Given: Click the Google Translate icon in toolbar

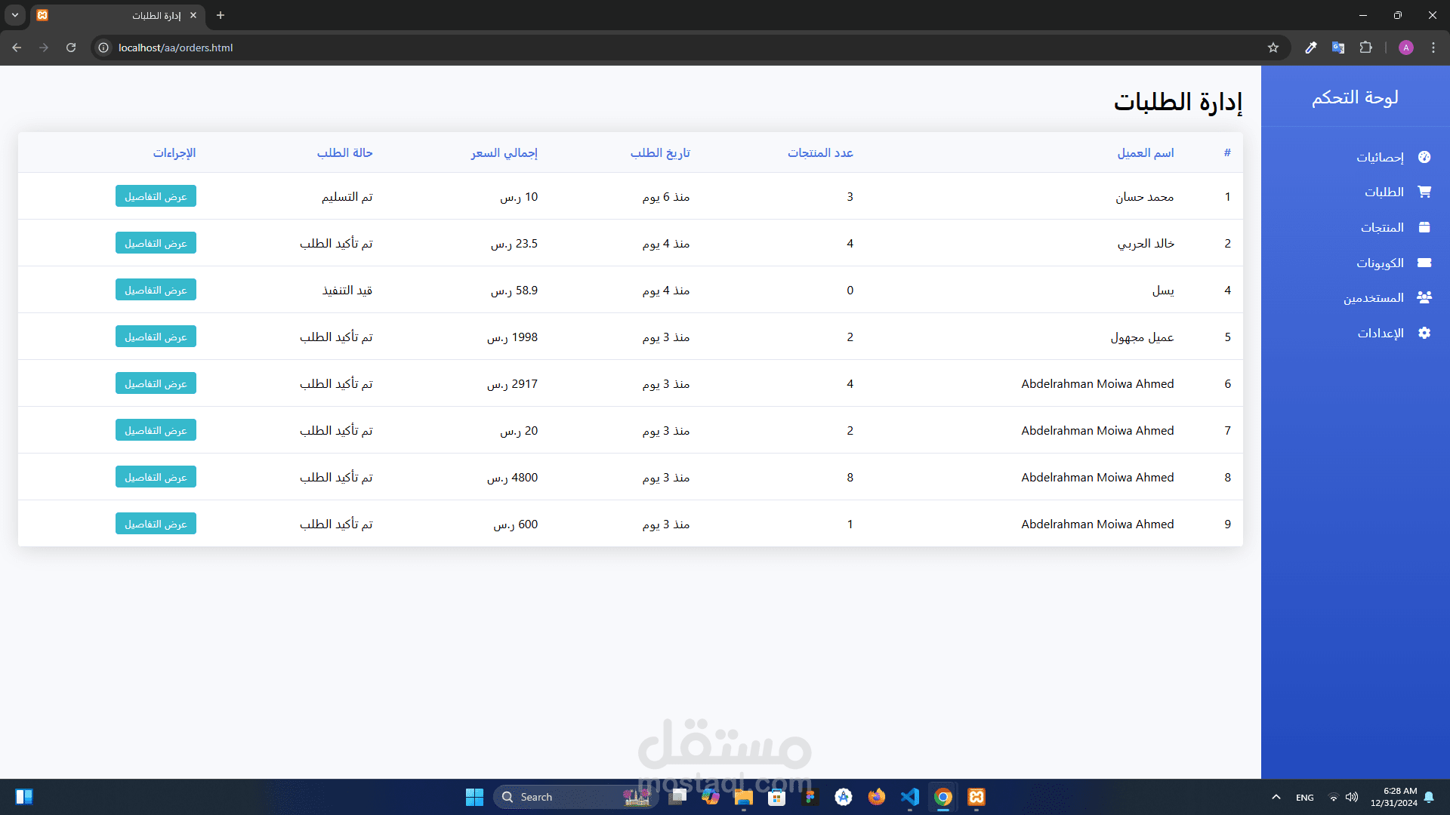Looking at the screenshot, I should pyautogui.click(x=1338, y=48).
